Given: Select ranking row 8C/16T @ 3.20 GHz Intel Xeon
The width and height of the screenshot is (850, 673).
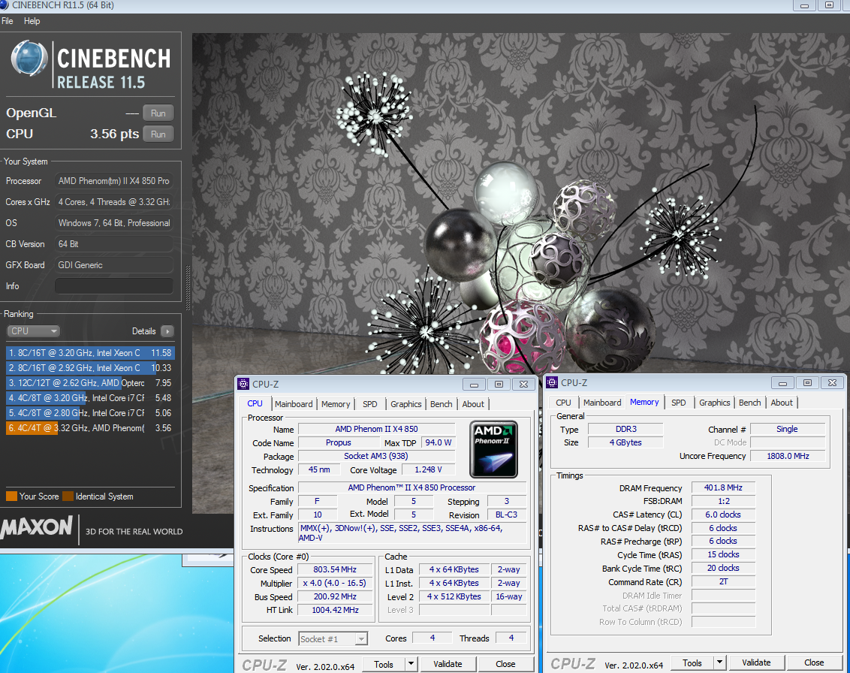Looking at the screenshot, I should (91, 353).
